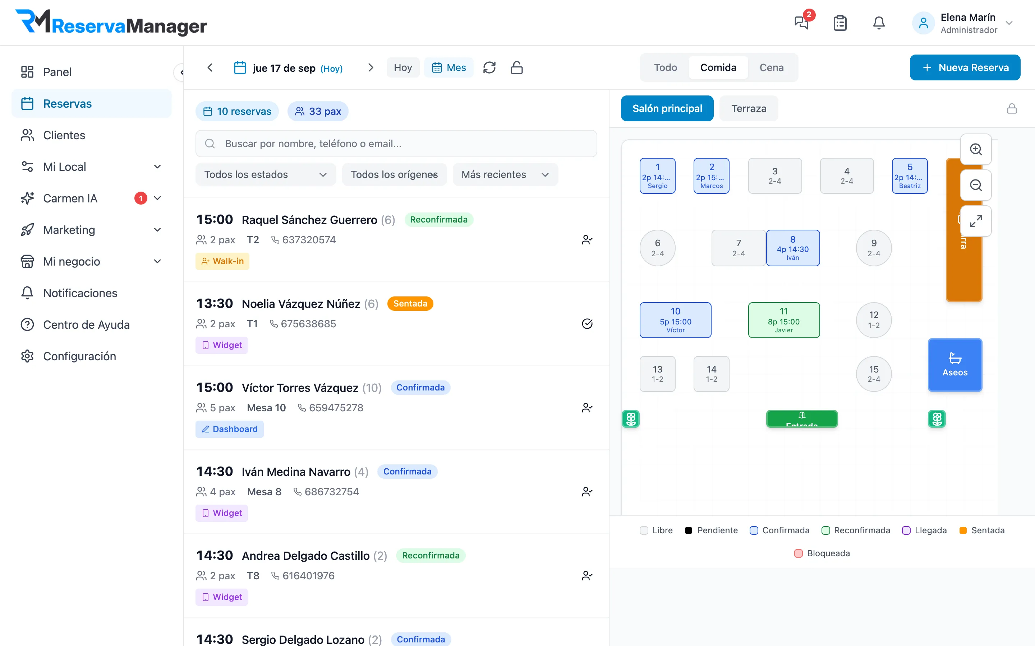
Task: Select the Comida service filter
Action: click(718, 67)
